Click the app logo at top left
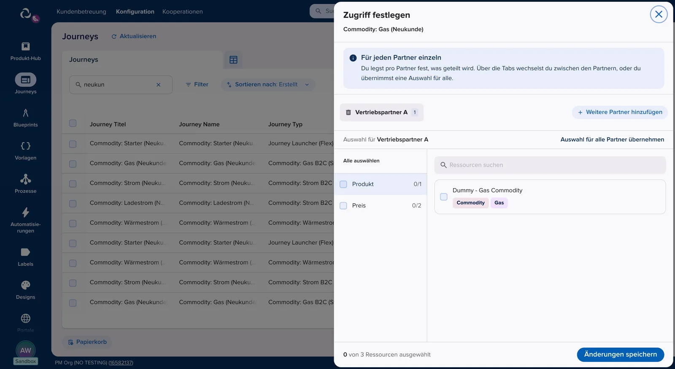Screen dimensions: 675x369 26,14
